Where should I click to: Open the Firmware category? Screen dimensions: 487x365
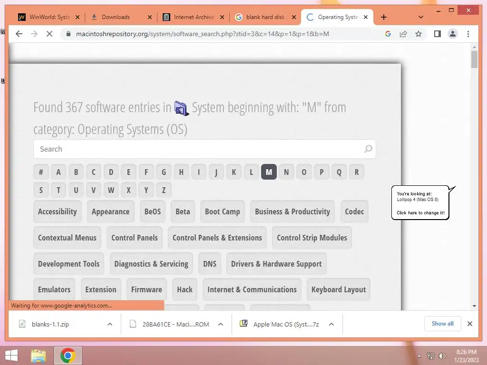[146, 289]
